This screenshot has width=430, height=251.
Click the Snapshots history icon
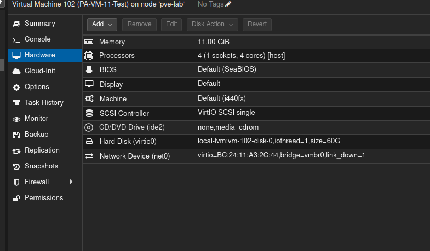click(x=16, y=167)
